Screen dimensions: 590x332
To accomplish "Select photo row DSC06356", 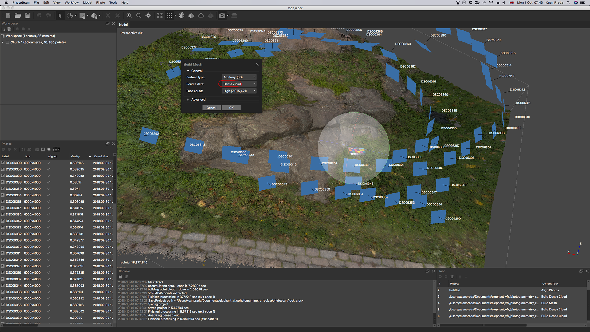I will [57, 169].
